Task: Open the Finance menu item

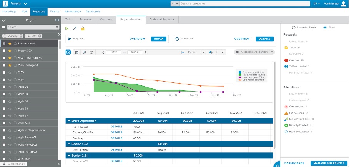Action: (55, 11)
